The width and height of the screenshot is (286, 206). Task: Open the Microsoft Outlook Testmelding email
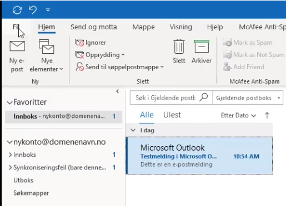tap(199, 156)
